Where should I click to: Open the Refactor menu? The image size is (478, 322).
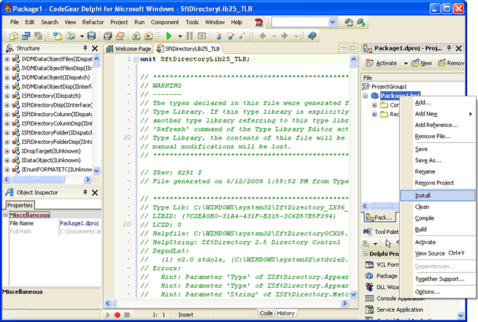[93, 22]
